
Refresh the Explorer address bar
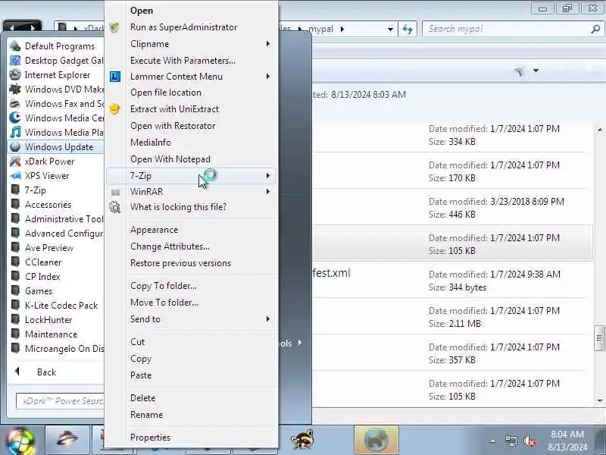coord(408,29)
